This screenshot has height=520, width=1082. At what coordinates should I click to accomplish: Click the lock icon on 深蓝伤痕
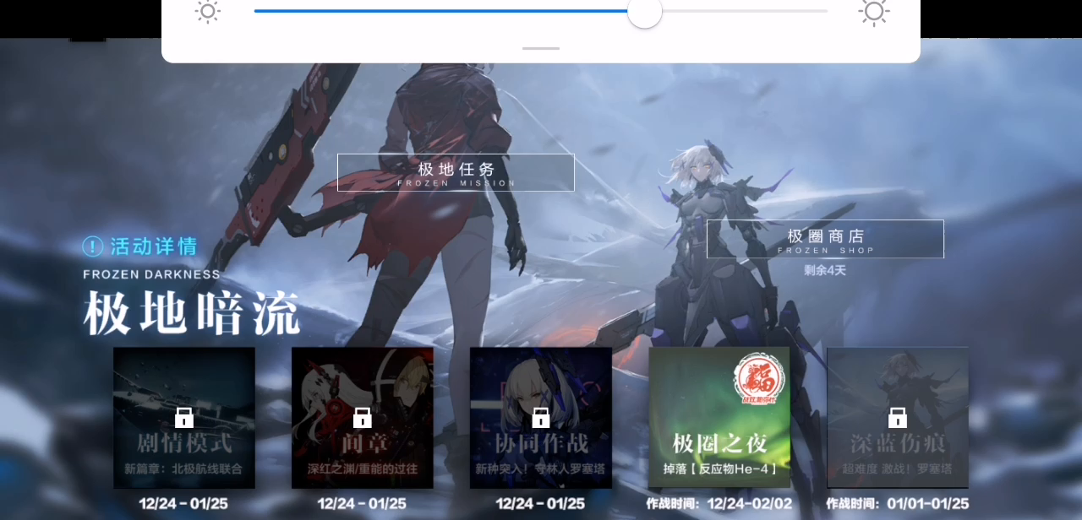(898, 417)
